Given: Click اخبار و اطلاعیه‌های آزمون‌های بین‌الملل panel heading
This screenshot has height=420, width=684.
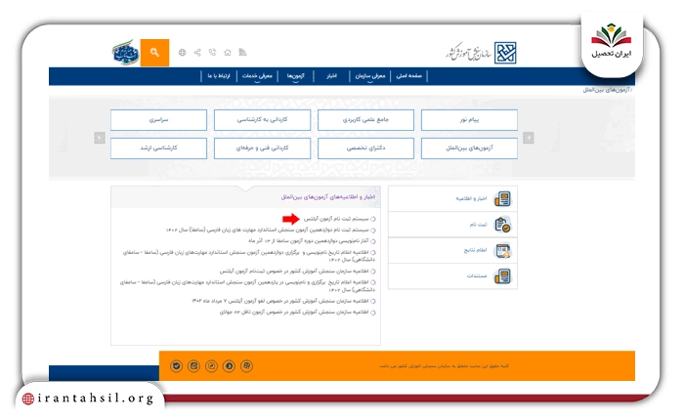Looking at the screenshot, I should pyautogui.click(x=327, y=197).
